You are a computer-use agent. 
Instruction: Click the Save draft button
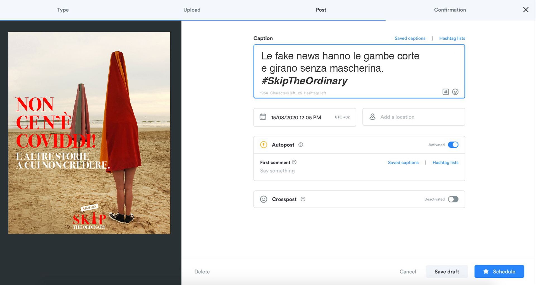[447, 271]
